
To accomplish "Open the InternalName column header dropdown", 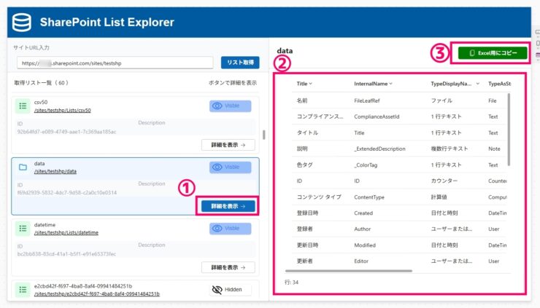I will click(x=390, y=84).
